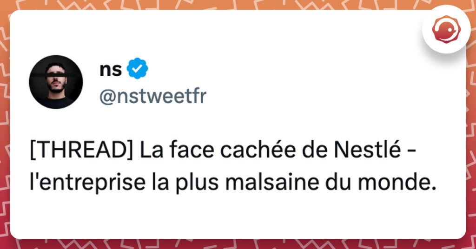Click the blue verified checkmark badge

coord(138,69)
